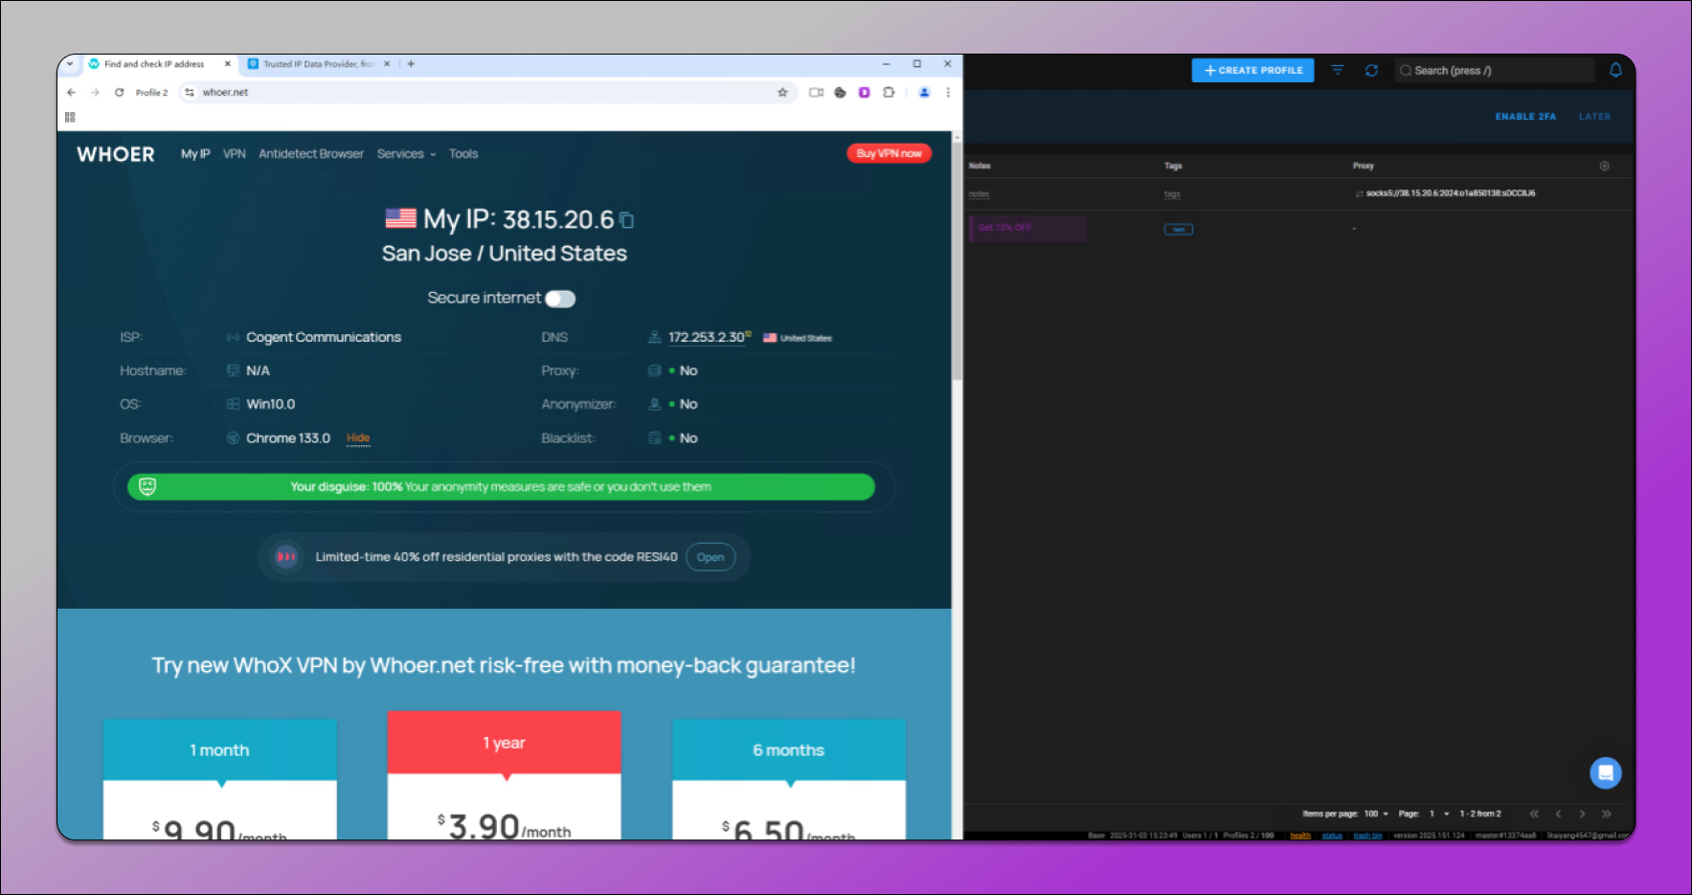Image resolution: width=1692 pixels, height=895 pixels.
Task: Open the blue chat support bubble
Action: point(1606,772)
